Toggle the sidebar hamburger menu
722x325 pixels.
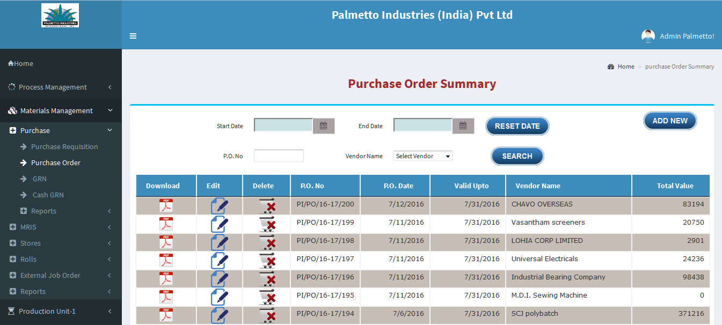pos(133,36)
